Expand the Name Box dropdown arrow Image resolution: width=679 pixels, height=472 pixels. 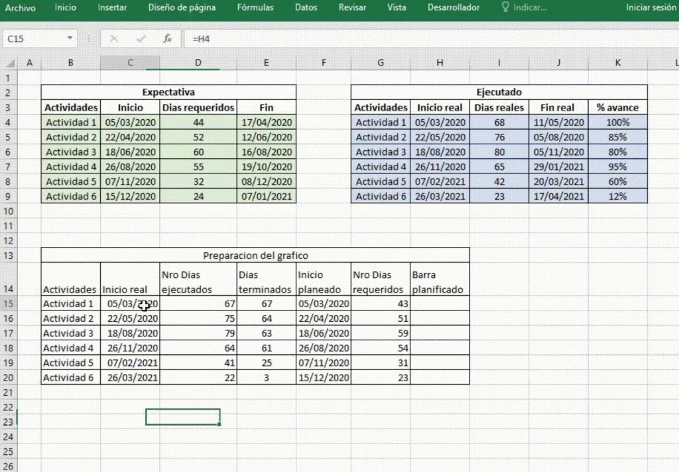coord(70,38)
